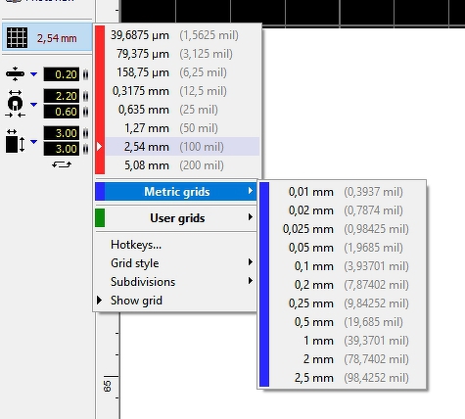Select the 39,6875 µm grid
Image resolution: width=465 pixels, height=419 pixels.
pos(182,35)
